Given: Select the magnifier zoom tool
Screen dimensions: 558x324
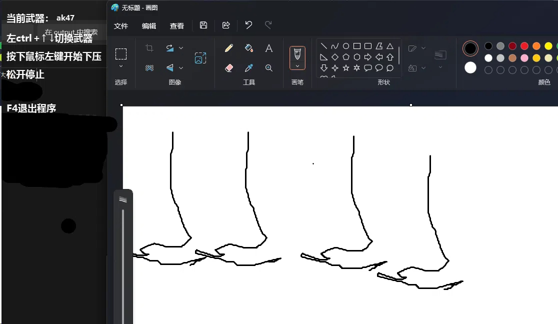Looking at the screenshot, I should point(268,67).
